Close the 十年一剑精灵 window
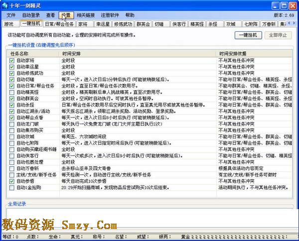Image resolution: width=299 pixels, height=241 pixels. [x=293, y=5]
